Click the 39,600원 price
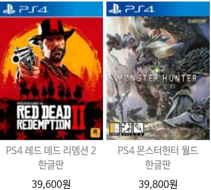The image size is (211, 190). (51, 184)
